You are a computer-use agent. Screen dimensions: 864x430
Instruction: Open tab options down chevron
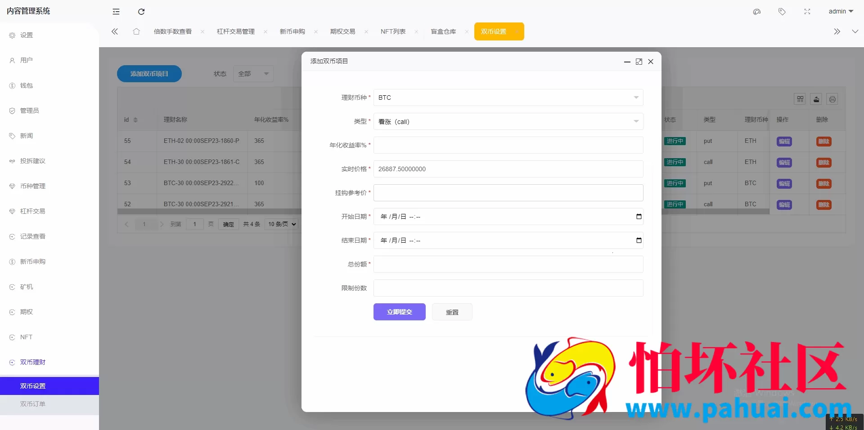point(855,31)
